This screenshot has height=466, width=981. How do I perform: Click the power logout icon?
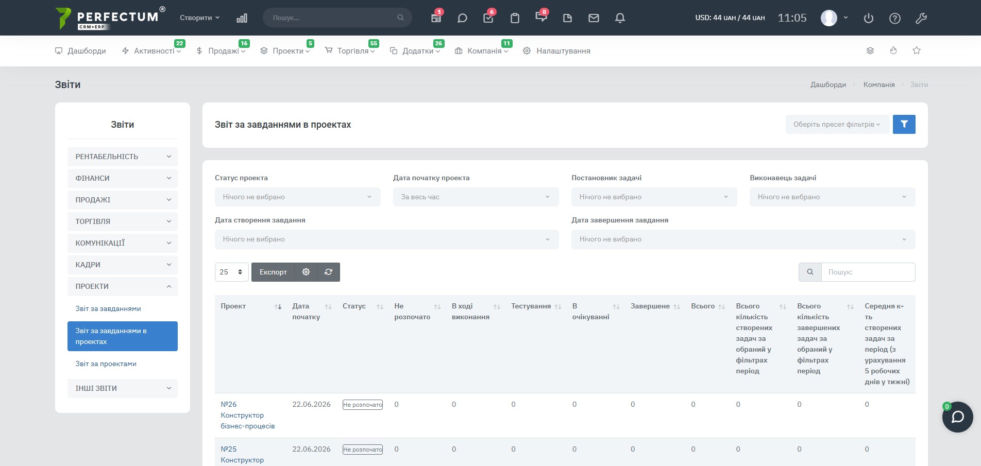pyautogui.click(x=868, y=18)
